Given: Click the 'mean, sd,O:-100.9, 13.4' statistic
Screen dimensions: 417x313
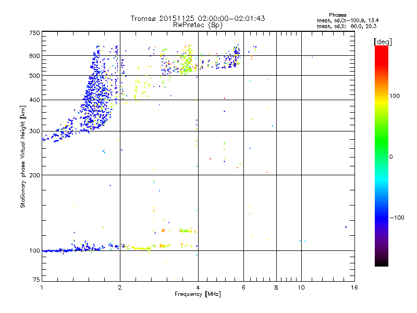Looking at the screenshot, I should coord(348,20).
